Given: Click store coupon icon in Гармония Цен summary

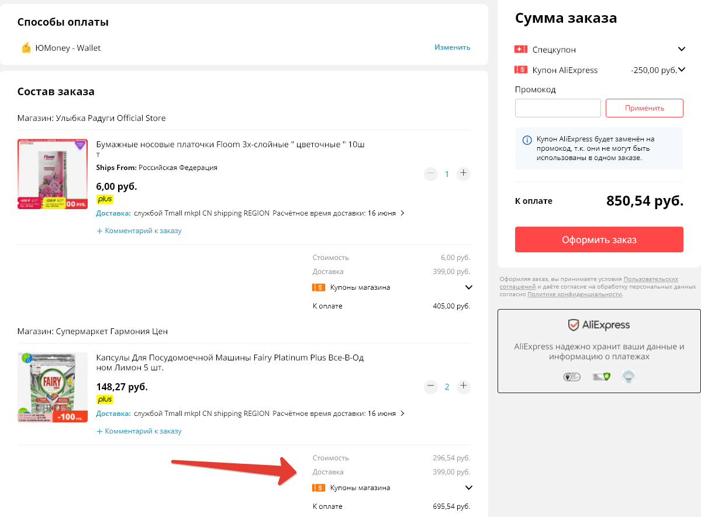Looking at the screenshot, I should click(x=319, y=488).
